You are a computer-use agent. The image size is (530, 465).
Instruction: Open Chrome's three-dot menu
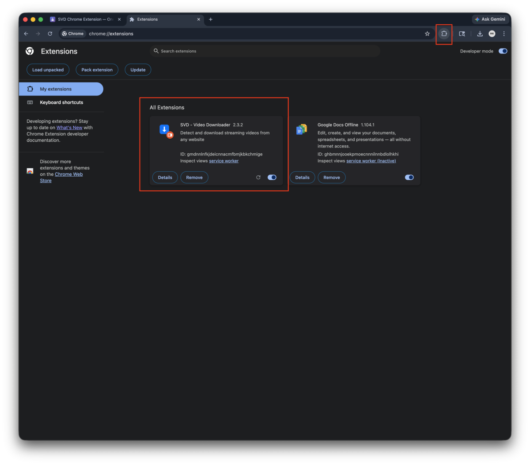[x=504, y=34]
